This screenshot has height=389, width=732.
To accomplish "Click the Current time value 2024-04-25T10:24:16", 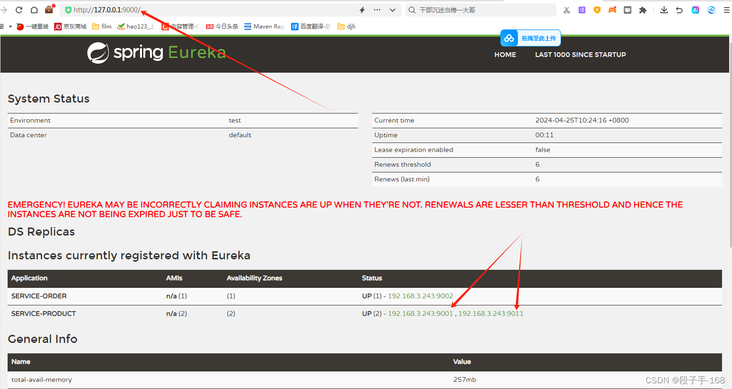I will pyautogui.click(x=582, y=120).
